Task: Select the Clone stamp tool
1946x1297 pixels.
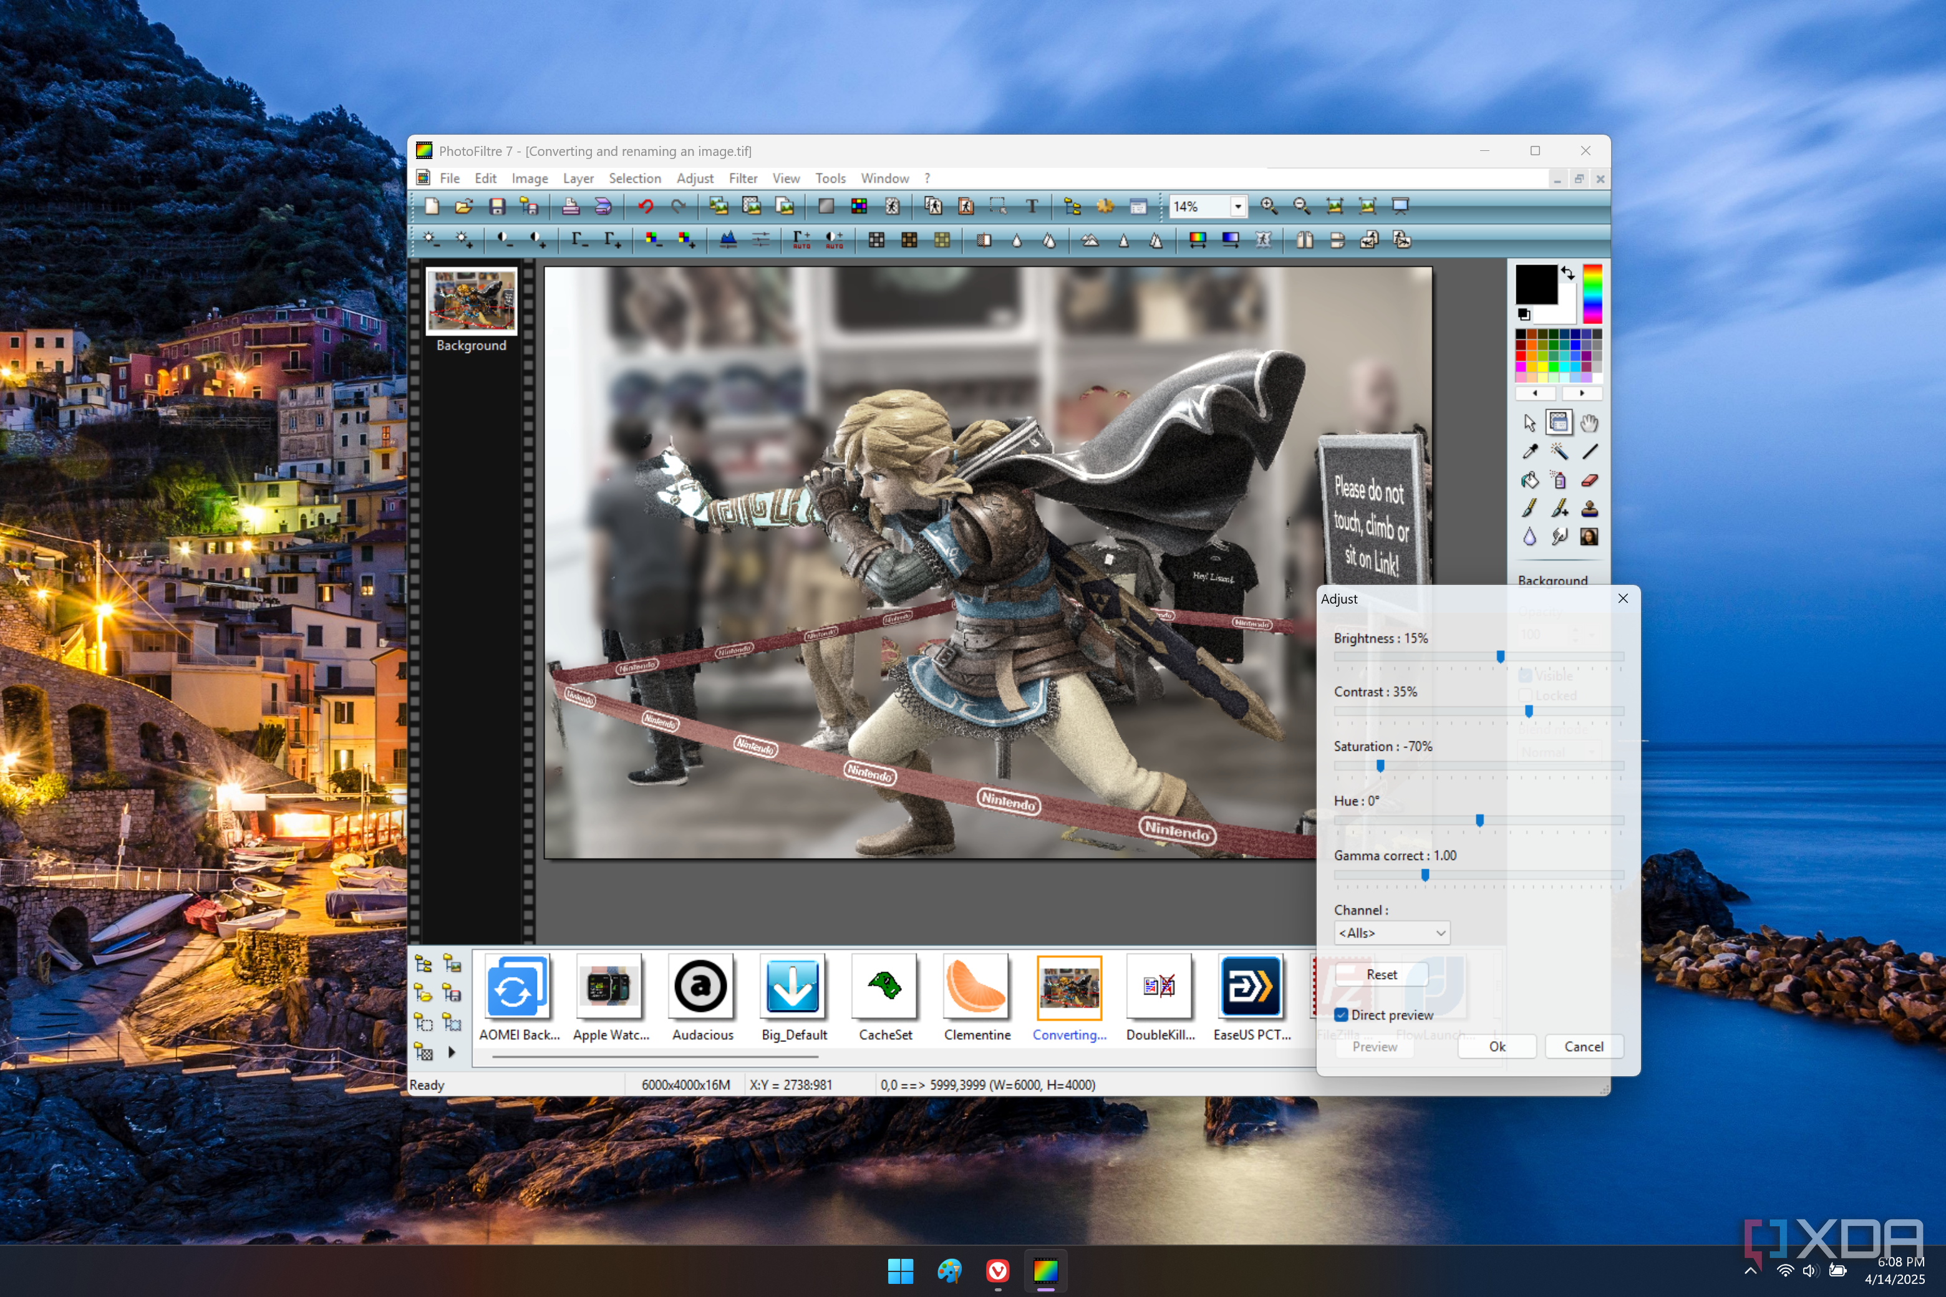Action: pyautogui.click(x=1589, y=509)
